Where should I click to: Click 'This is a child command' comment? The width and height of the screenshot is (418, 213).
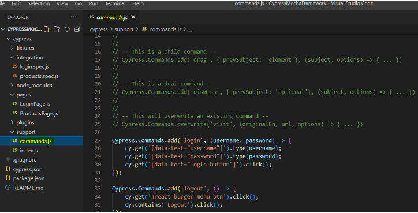tap(169, 51)
